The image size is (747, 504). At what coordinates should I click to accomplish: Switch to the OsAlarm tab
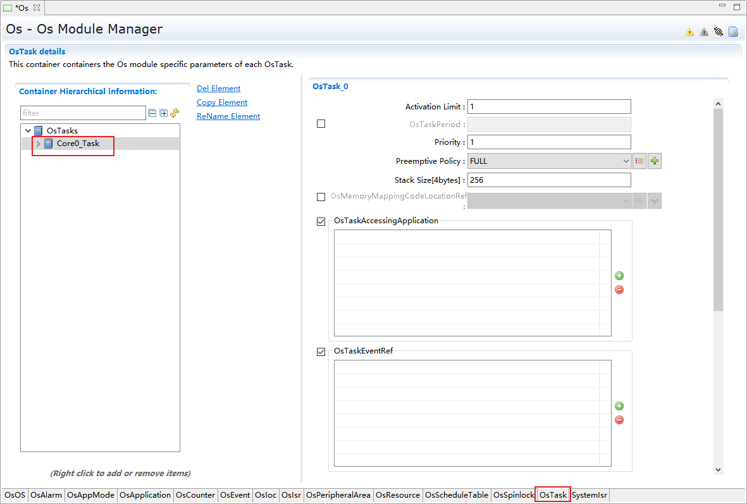[46, 495]
